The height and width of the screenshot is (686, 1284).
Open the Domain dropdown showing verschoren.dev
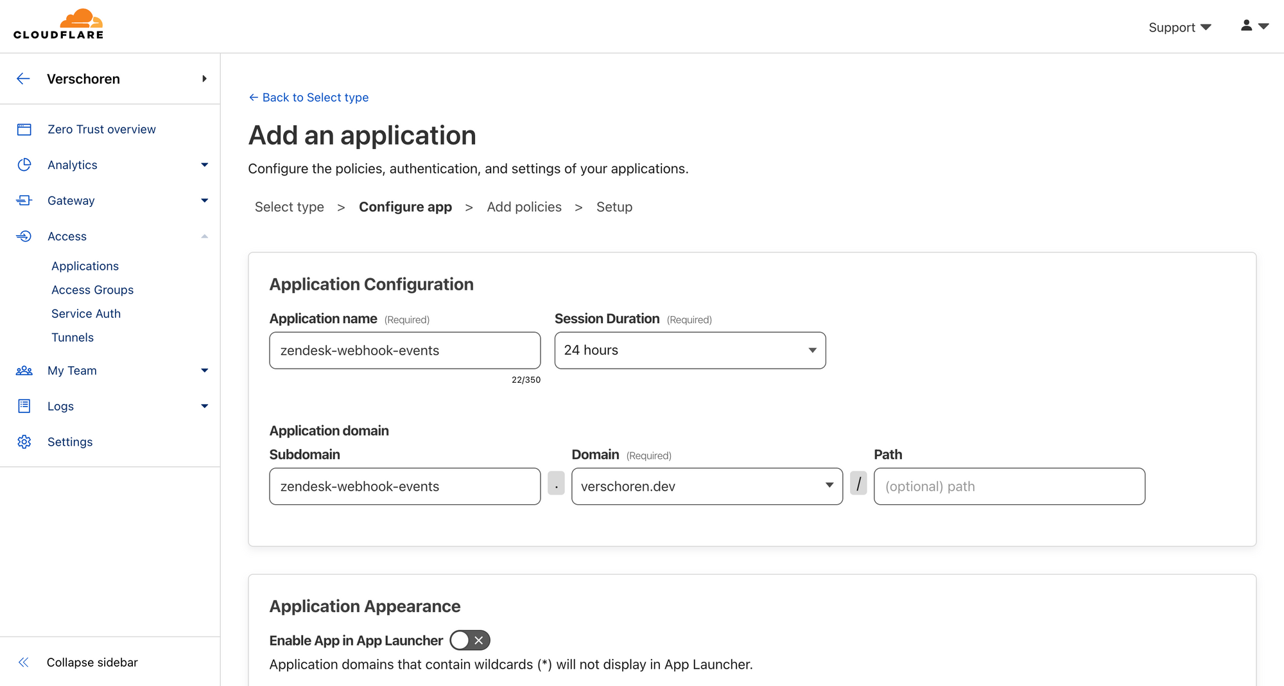(x=706, y=487)
